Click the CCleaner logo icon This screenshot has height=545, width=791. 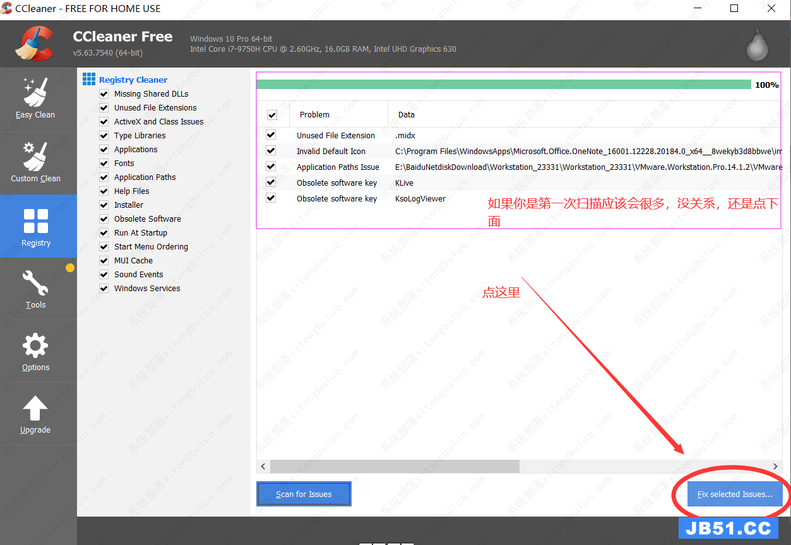36,44
